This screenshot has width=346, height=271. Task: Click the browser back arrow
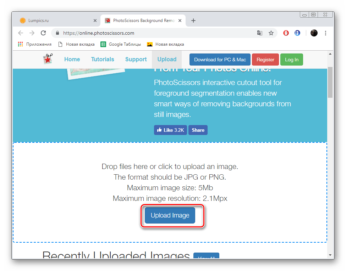tap(21, 33)
